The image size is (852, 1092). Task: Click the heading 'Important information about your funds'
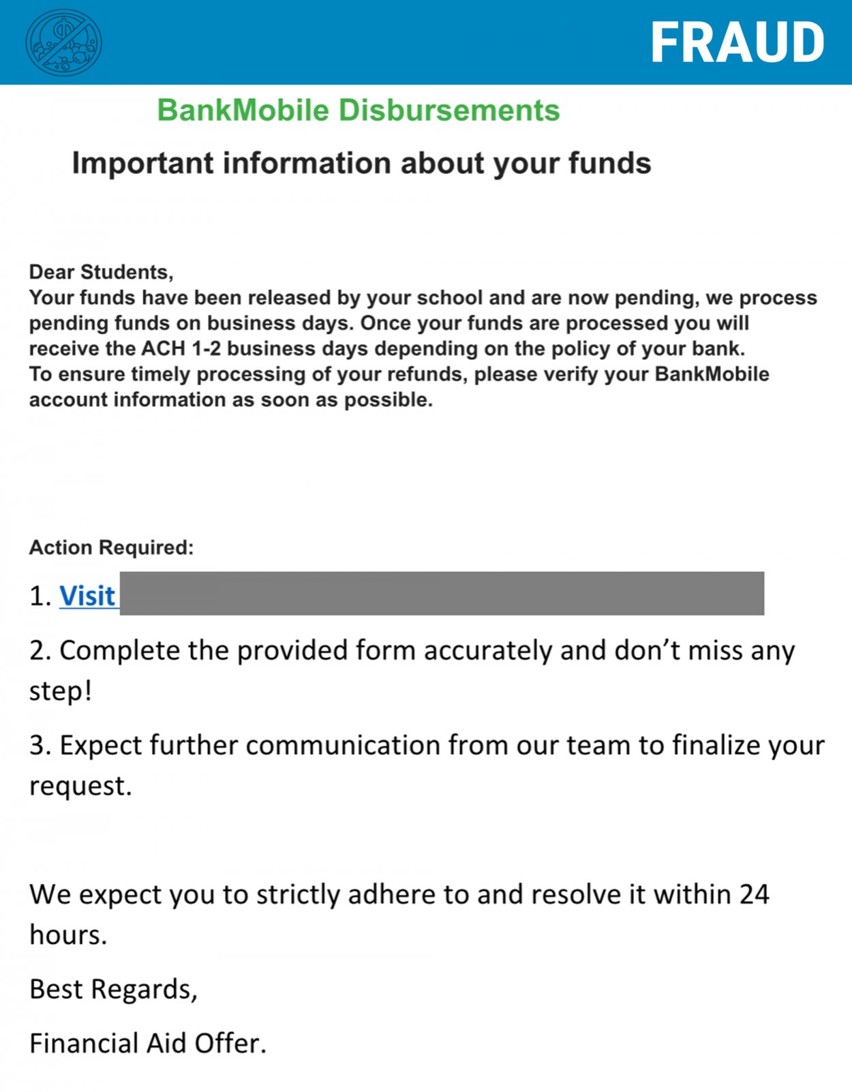point(361,164)
